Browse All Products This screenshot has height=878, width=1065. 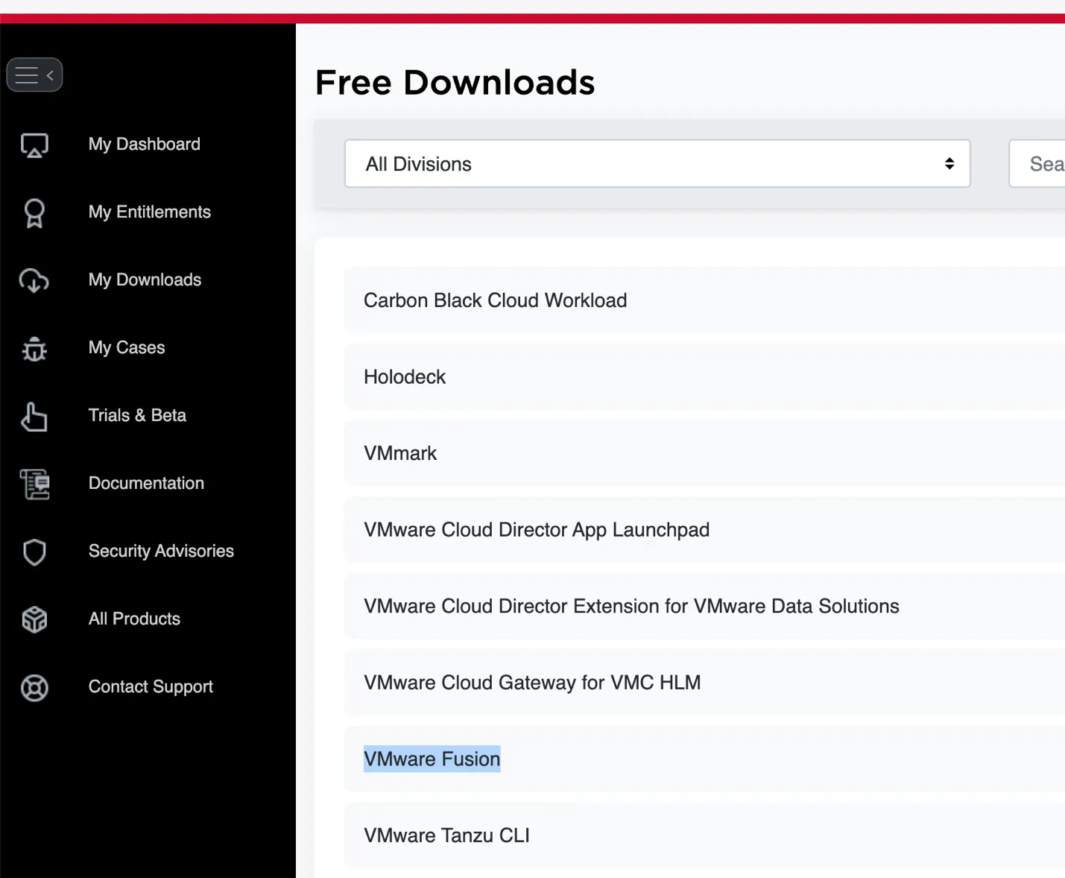click(134, 619)
